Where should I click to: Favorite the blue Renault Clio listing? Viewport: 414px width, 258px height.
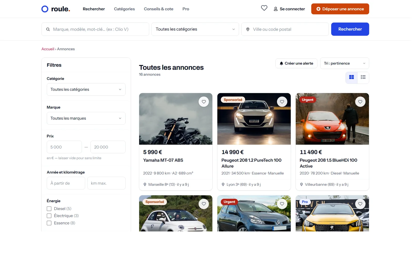click(x=282, y=204)
